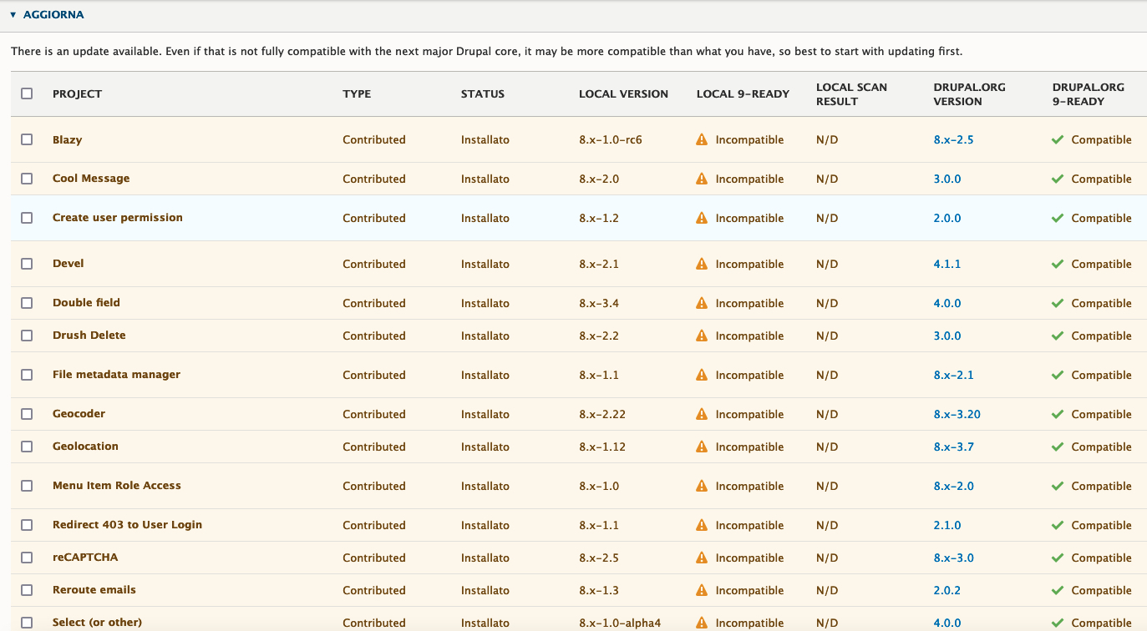Open Redirect 403 2.1.0 version link

[x=947, y=525]
